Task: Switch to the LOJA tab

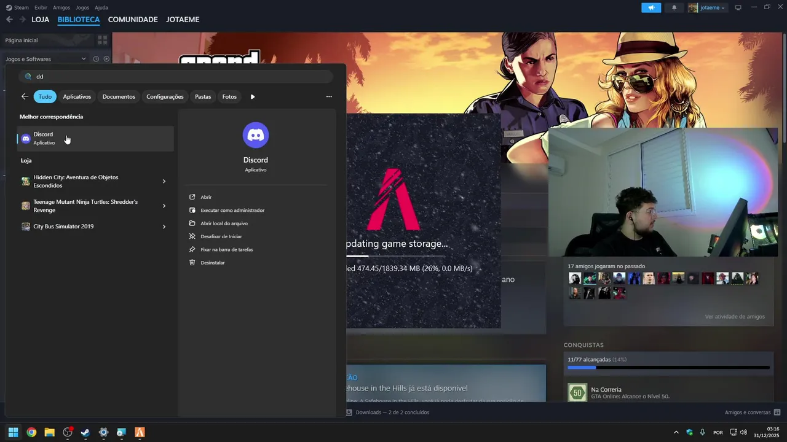Action: (x=40, y=20)
